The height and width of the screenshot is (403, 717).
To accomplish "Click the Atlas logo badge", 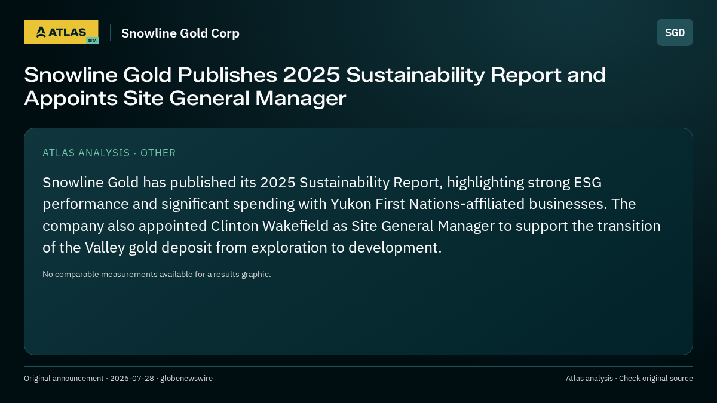I will (61, 32).
